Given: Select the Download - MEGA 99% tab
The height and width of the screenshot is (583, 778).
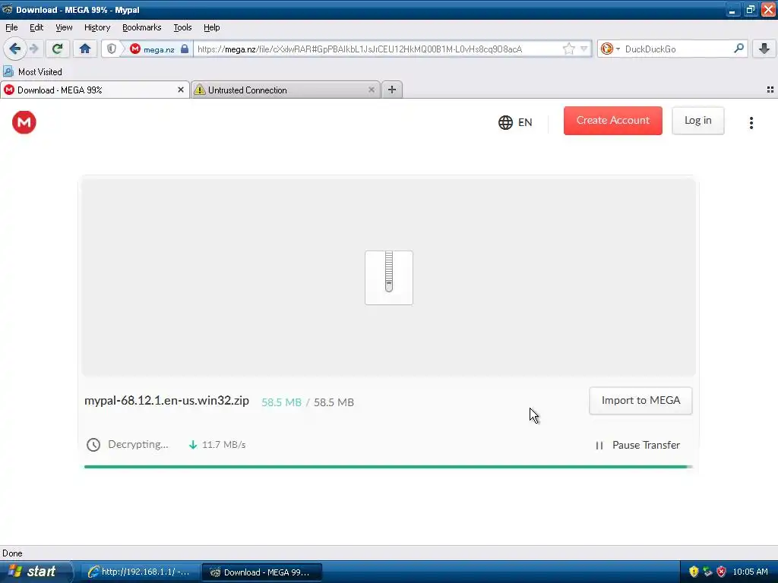Looking at the screenshot, I should (x=95, y=90).
